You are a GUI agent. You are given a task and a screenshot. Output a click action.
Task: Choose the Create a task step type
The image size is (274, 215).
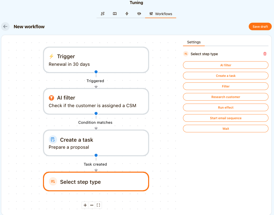(x=225, y=76)
